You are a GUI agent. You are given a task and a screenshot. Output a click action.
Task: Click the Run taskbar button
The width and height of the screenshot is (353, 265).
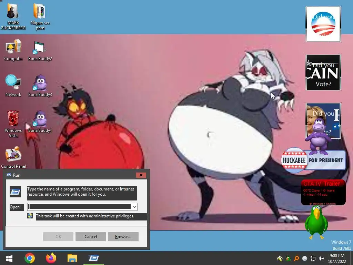tap(94, 258)
